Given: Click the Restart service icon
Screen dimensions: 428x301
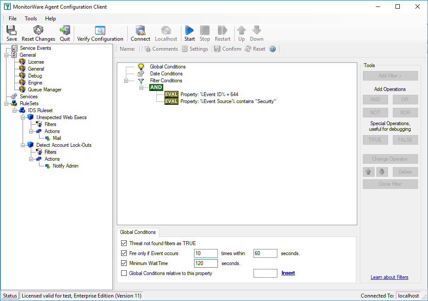Looking at the screenshot, I should point(222,30).
